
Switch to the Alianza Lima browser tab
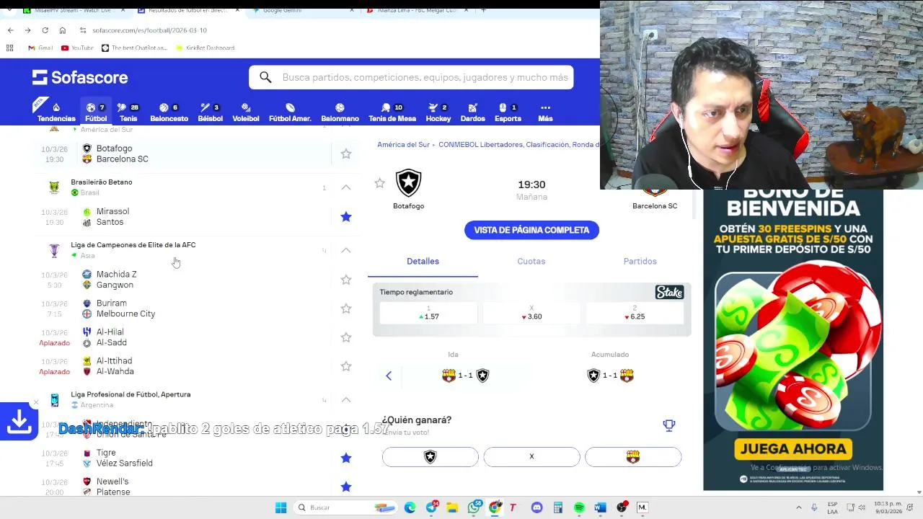pyautogui.click(x=417, y=10)
